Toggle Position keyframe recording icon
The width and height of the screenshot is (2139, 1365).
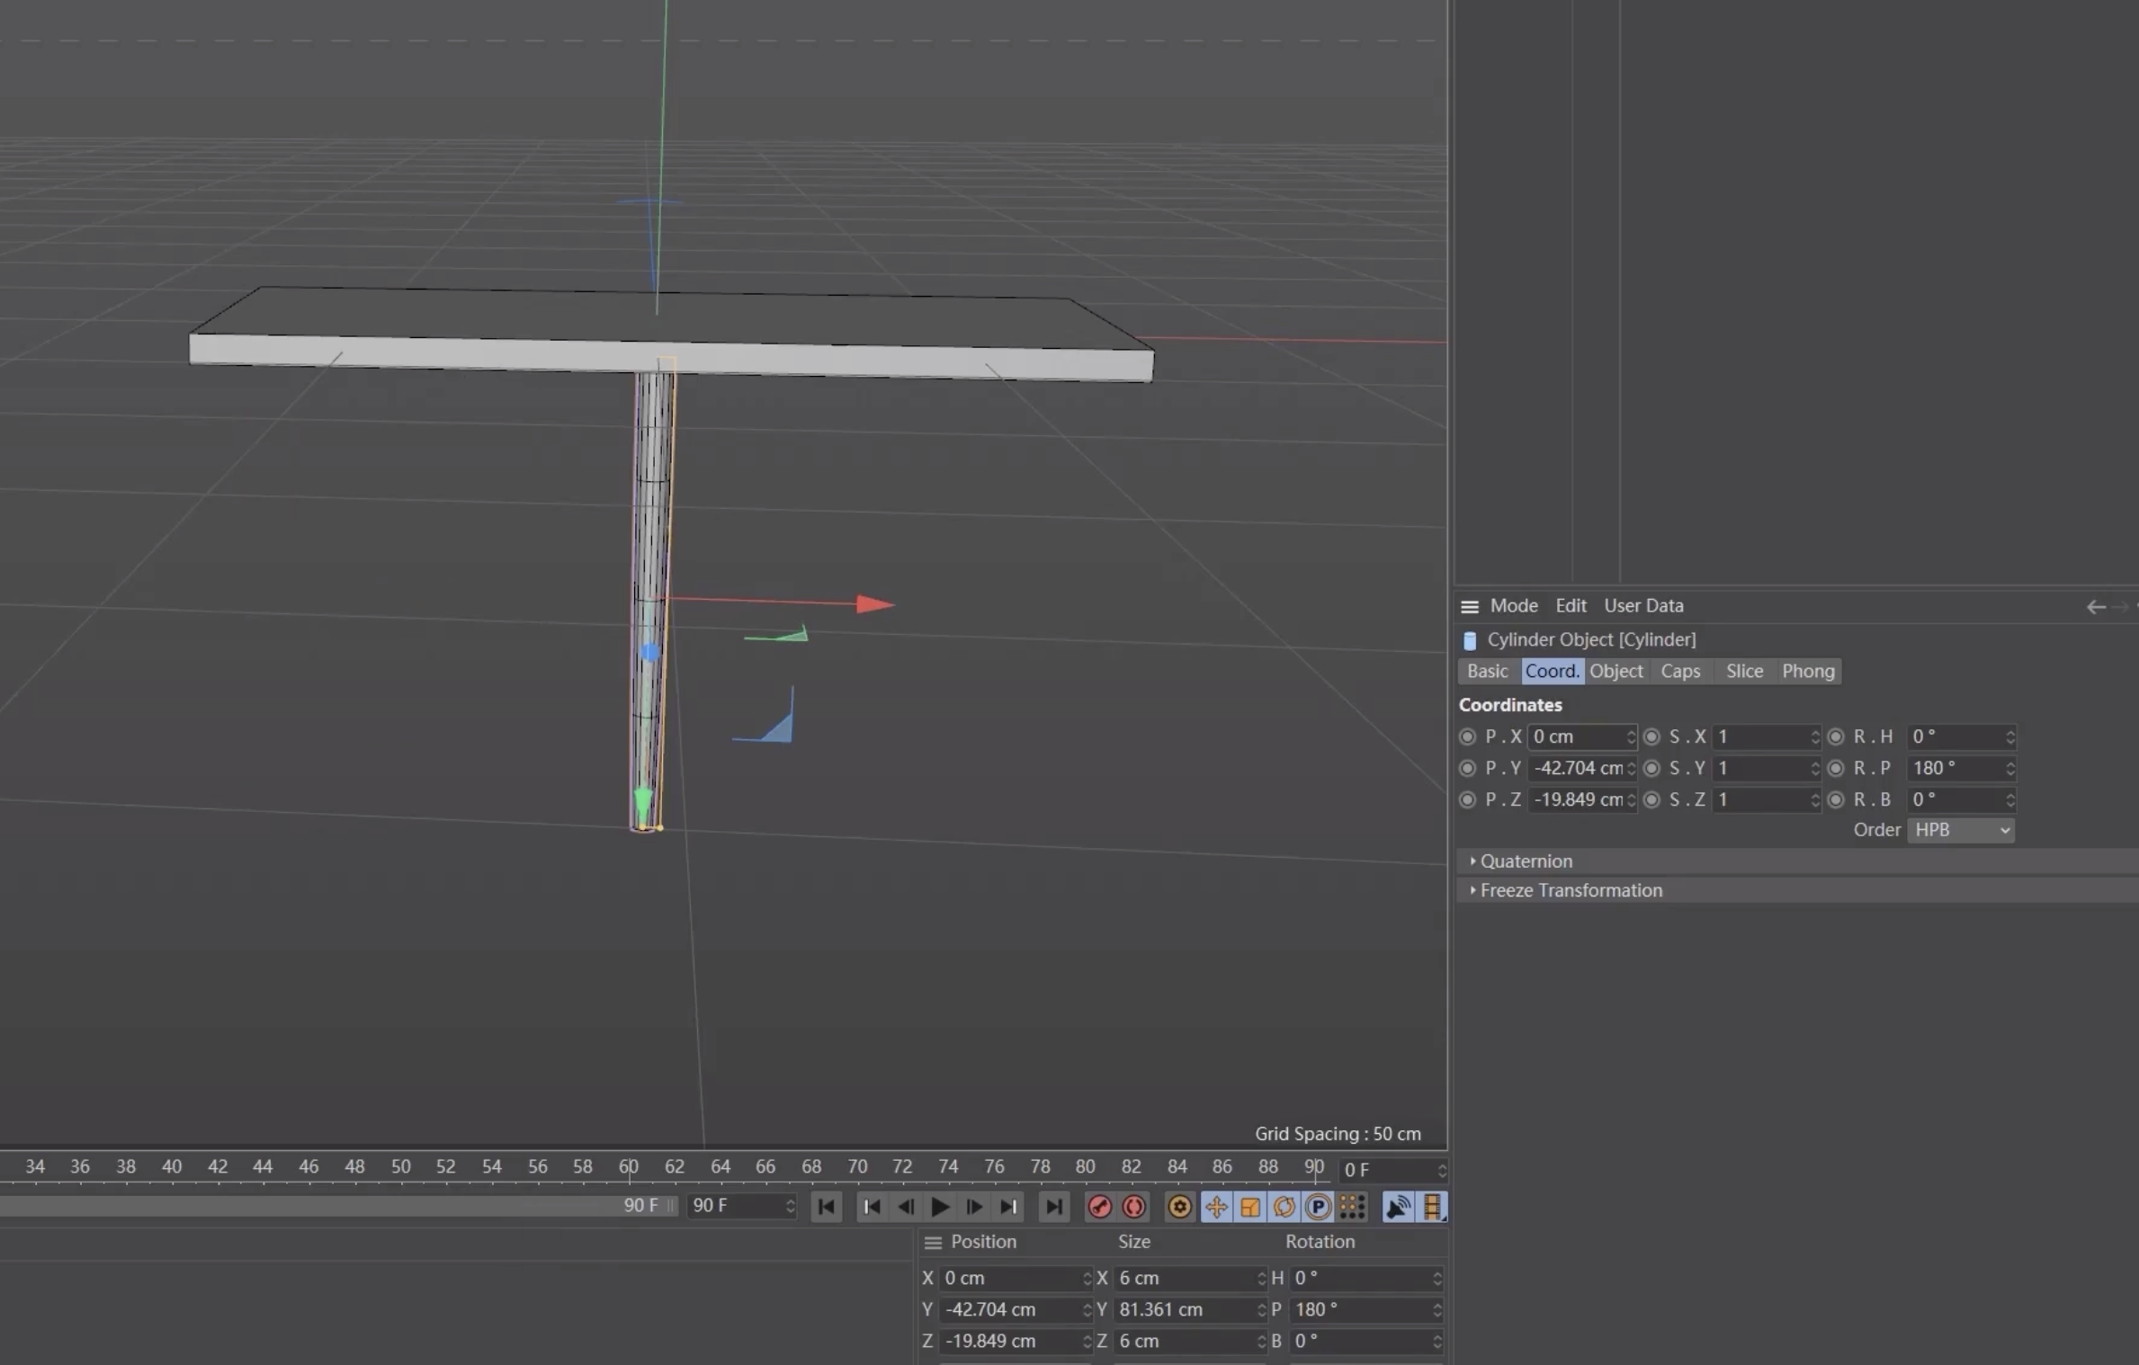(x=1216, y=1207)
